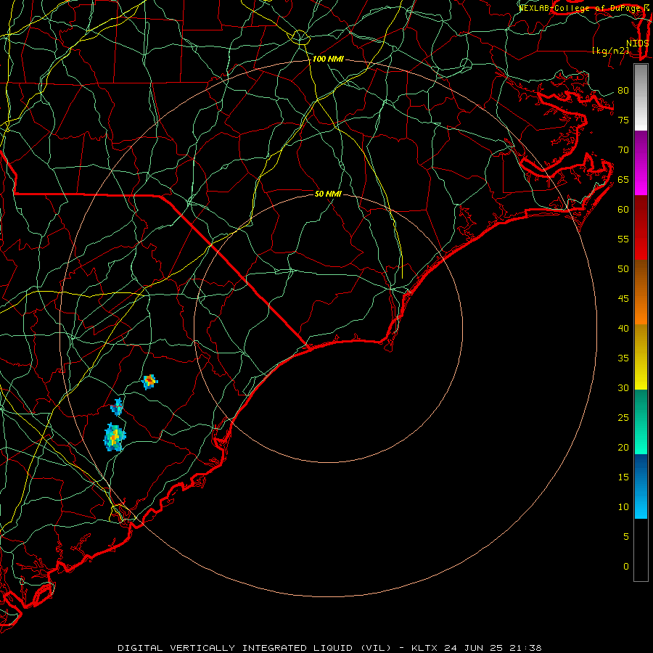
Task: Pick the black segment of the color bar
Action: (x=641, y=550)
